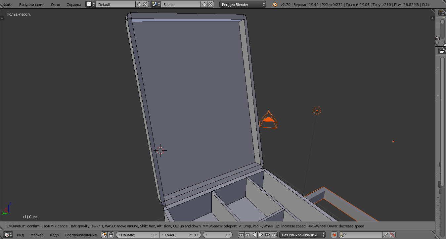
Task: Open the Properties editor type selector
Action: tap(442, 51)
